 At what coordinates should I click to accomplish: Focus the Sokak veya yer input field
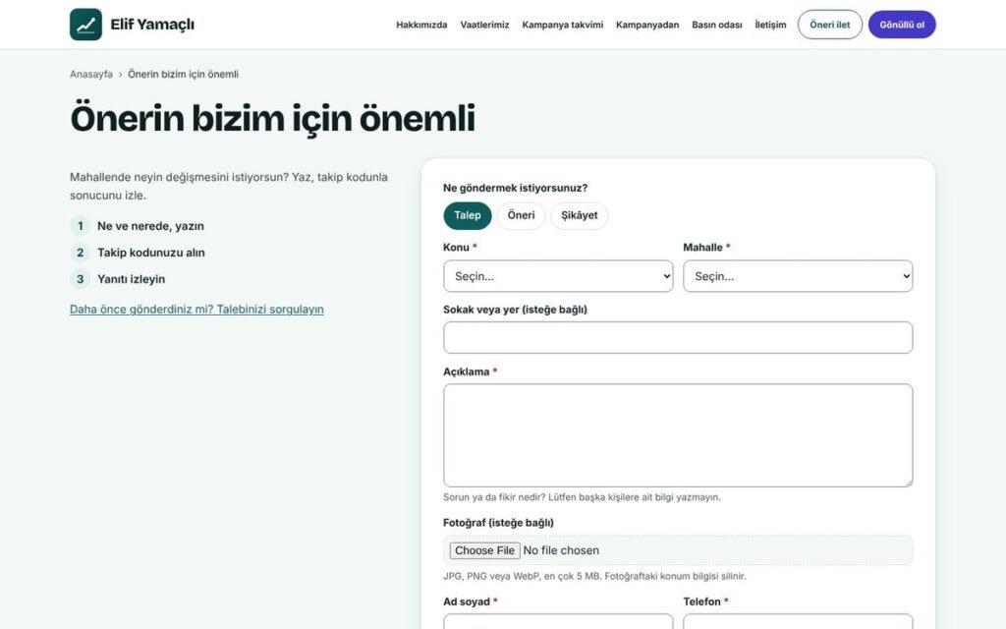(x=678, y=338)
